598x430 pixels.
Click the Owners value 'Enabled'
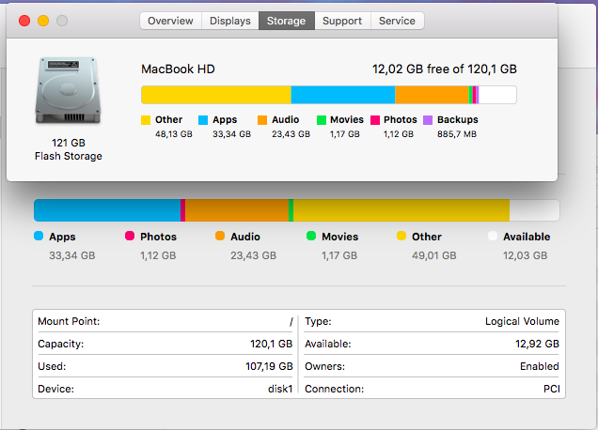click(x=540, y=366)
